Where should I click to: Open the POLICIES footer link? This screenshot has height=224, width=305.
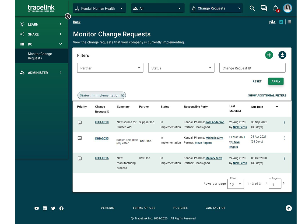[x=181, y=208]
